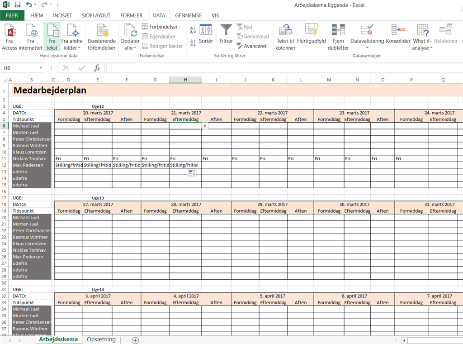Expand the Datavalidering dropdown arrow
The width and height of the screenshot is (463, 344).
point(367,48)
